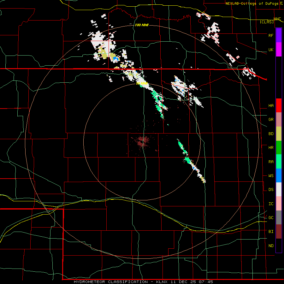Select the olive-yellow BD legend swatch
The height and width of the screenshot is (284, 284).
tap(279, 134)
